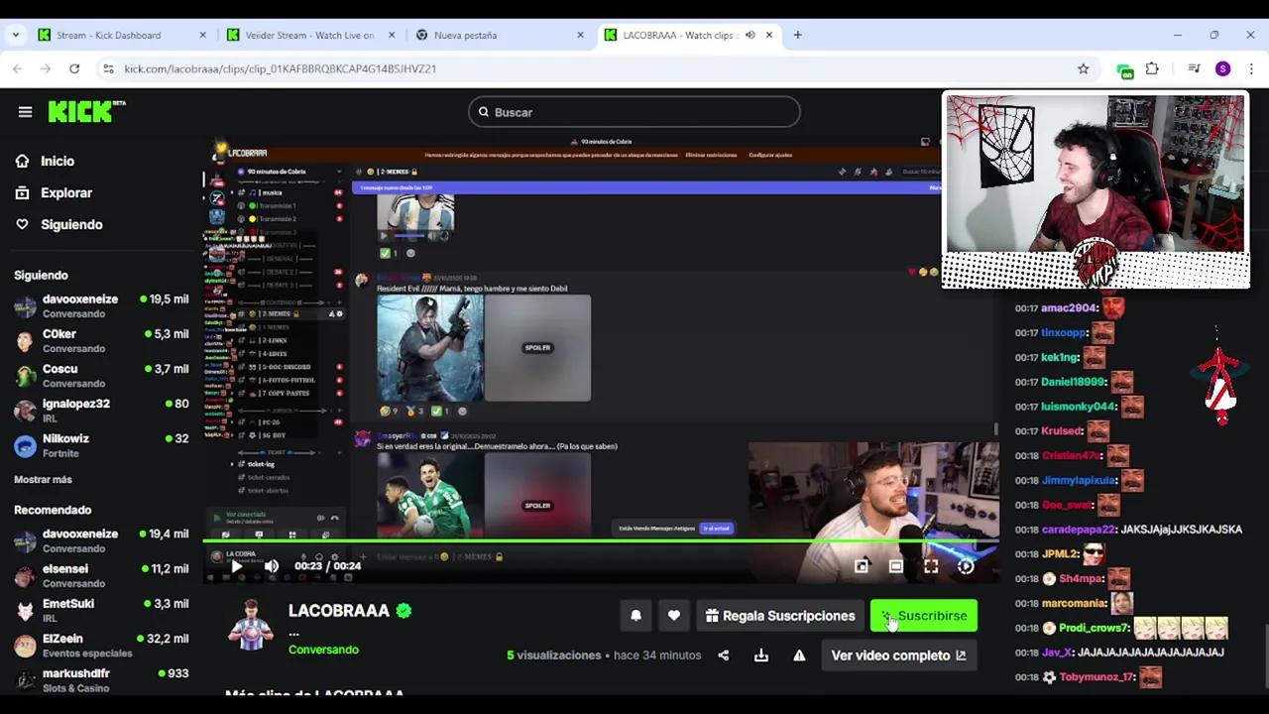Report the clip with warning icon

pyautogui.click(x=799, y=655)
